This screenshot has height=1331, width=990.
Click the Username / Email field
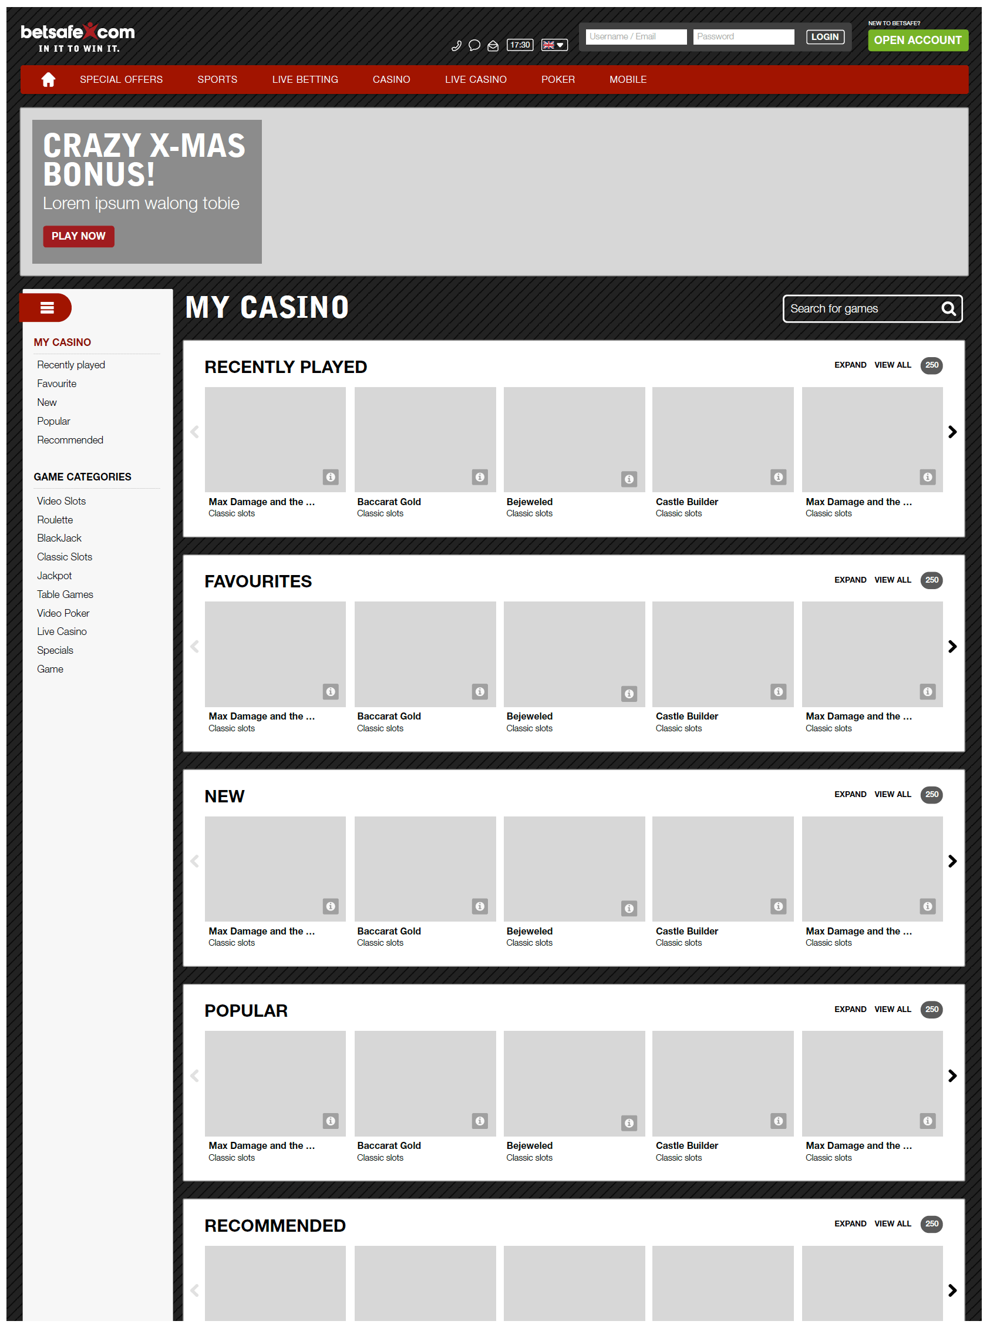pos(636,37)
